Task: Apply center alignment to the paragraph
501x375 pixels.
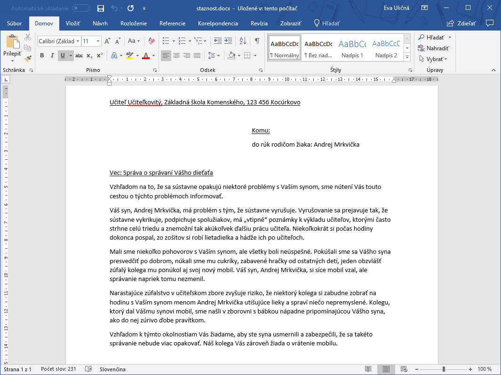Action: point(176,55)
